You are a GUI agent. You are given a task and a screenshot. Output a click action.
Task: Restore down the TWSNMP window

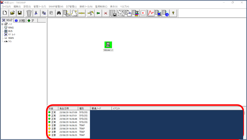[233, 3]
